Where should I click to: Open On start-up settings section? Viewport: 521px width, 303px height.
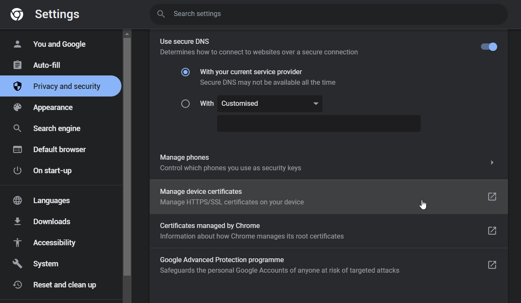point(61,170)
